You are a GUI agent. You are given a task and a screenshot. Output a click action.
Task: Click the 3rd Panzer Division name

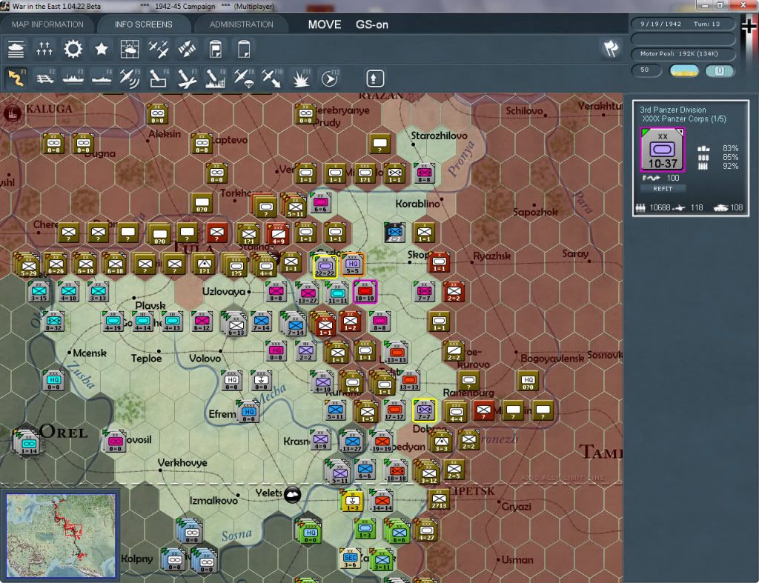click(673, 110)
